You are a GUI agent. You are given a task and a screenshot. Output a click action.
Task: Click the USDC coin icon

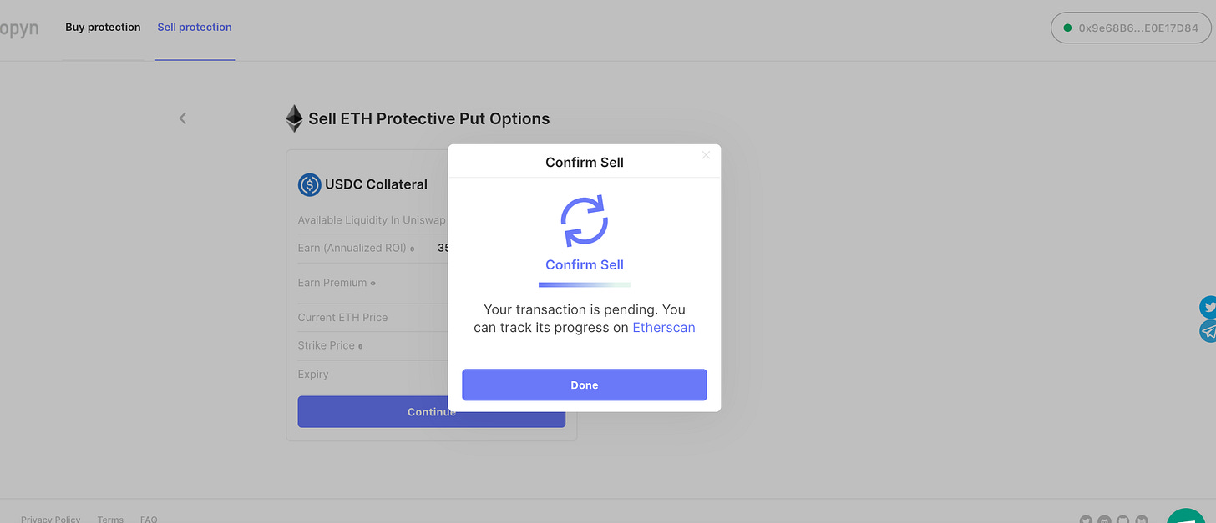click(x=310, y=184)
